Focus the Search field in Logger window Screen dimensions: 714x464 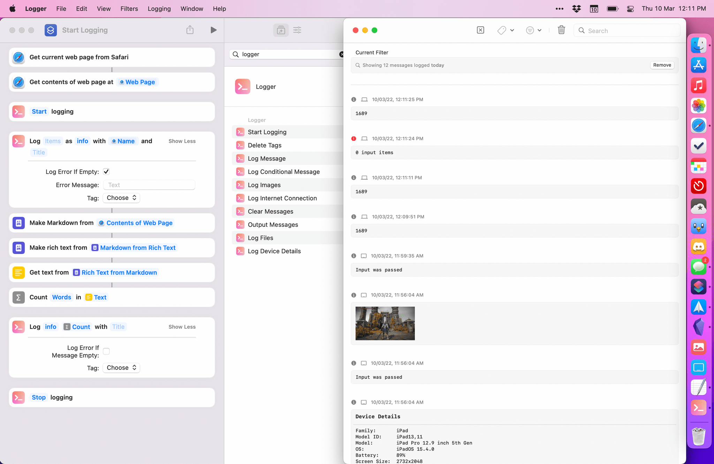pos(627,30)
